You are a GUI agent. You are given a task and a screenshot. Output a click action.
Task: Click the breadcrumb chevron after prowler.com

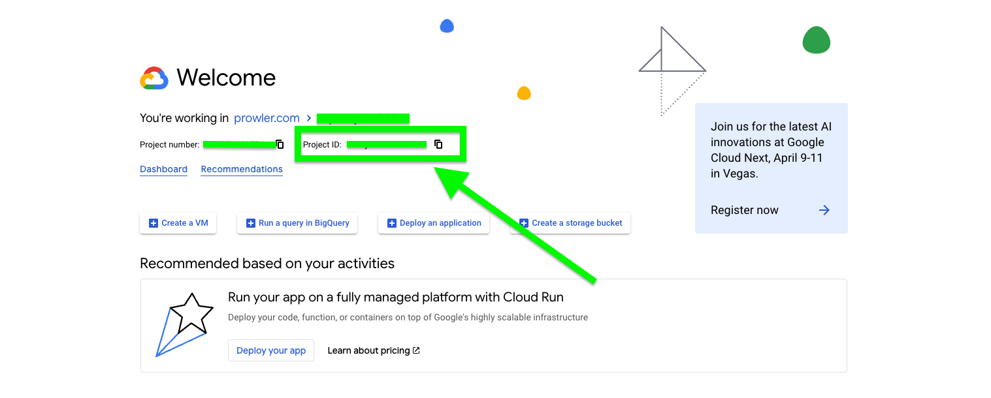click(308, 119)
